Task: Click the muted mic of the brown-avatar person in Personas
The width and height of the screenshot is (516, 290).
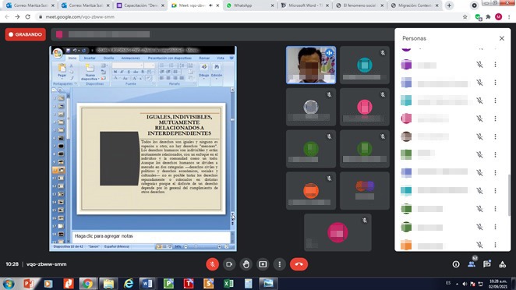Action: (x=480, y=136)
